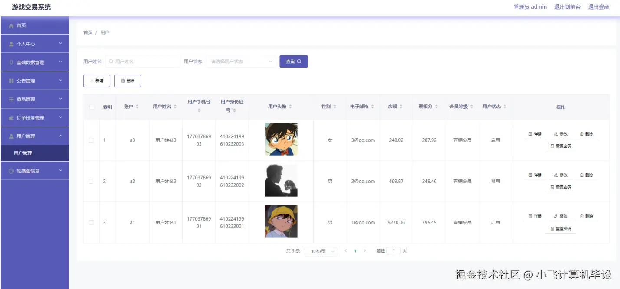Screen dimensions: 620x289
Task: Click the 轮播图信息 icon in sidebar
Action: [11, 170]
